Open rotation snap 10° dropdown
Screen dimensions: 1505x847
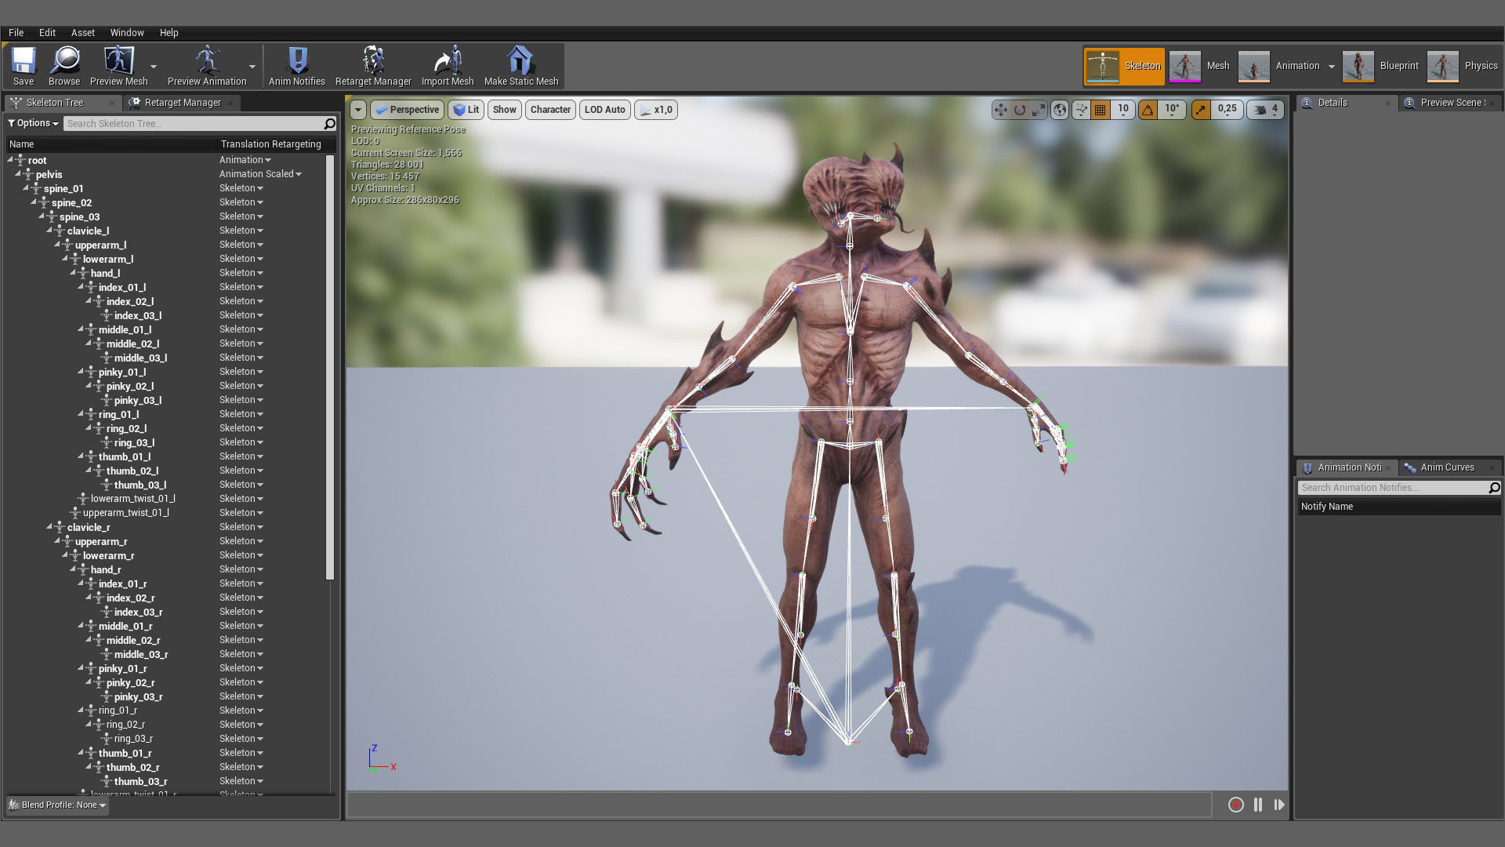(x=1172, y=110)
